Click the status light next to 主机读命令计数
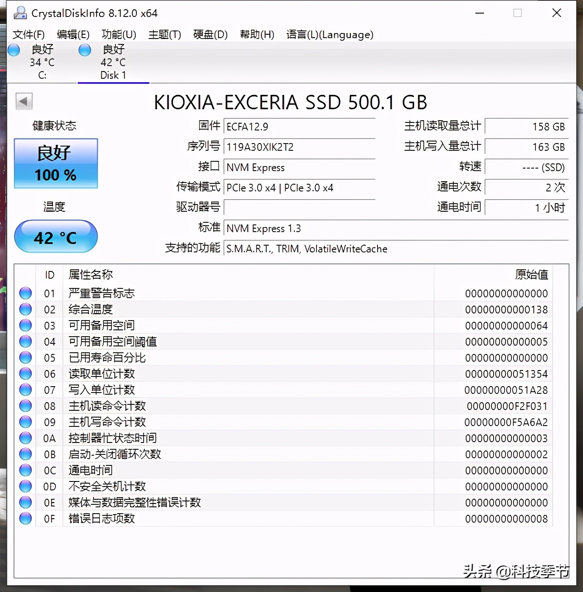 coord(25,405)
